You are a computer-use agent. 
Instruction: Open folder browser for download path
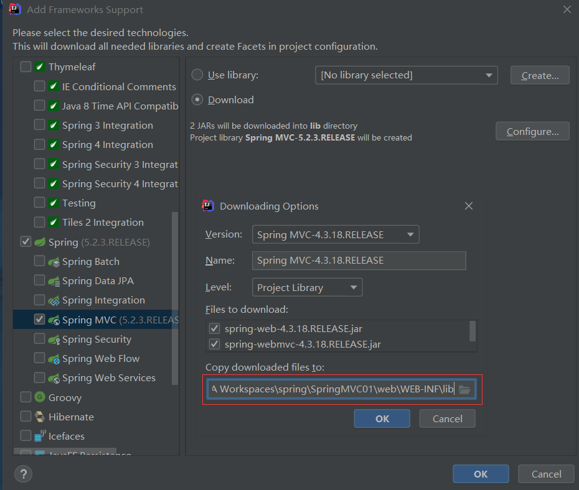(464, 389)
